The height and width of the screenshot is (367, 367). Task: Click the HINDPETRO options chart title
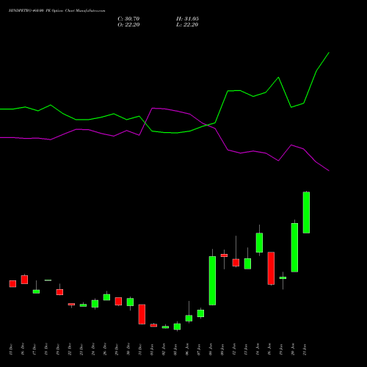tap(57, 11)
